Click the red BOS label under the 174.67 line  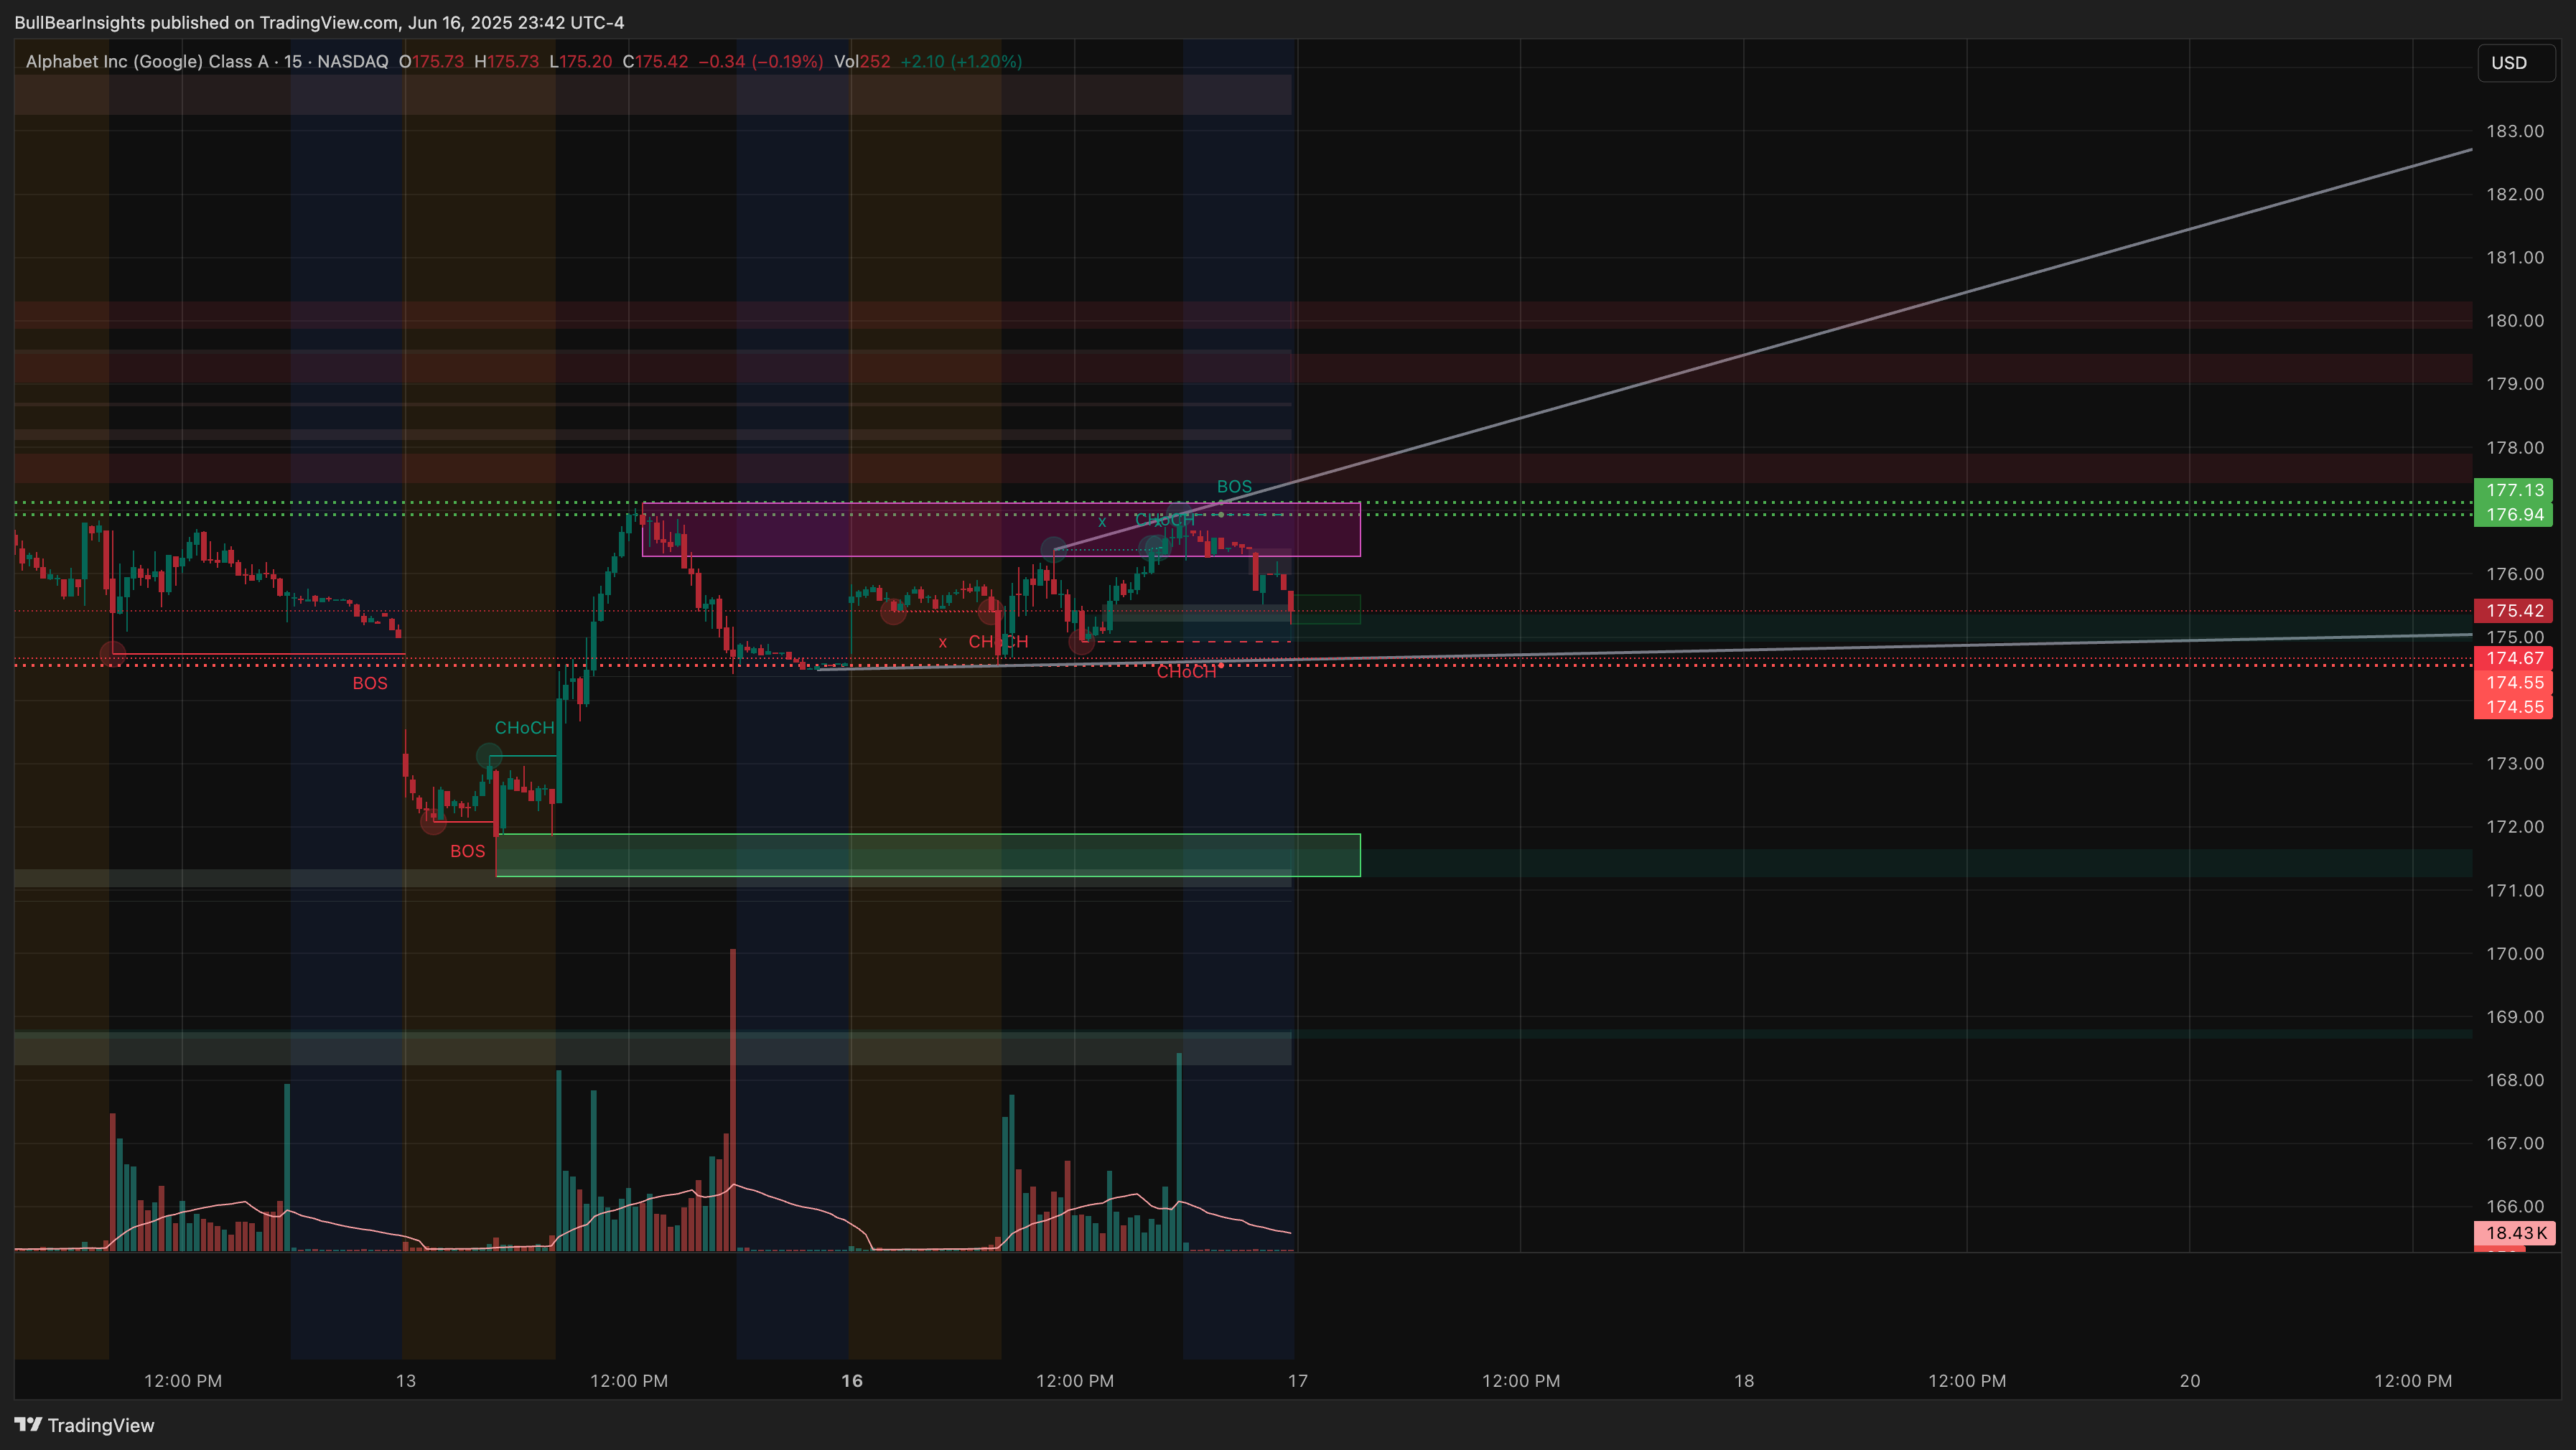[370, 683]
